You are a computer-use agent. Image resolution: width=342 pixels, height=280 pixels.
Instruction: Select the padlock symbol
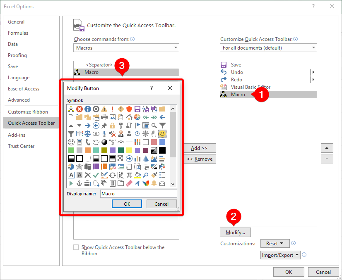(113, 125)
